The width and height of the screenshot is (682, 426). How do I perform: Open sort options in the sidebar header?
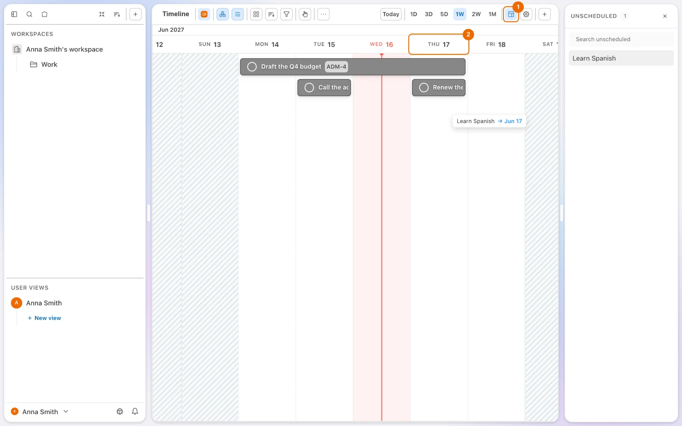coord(117,14)
